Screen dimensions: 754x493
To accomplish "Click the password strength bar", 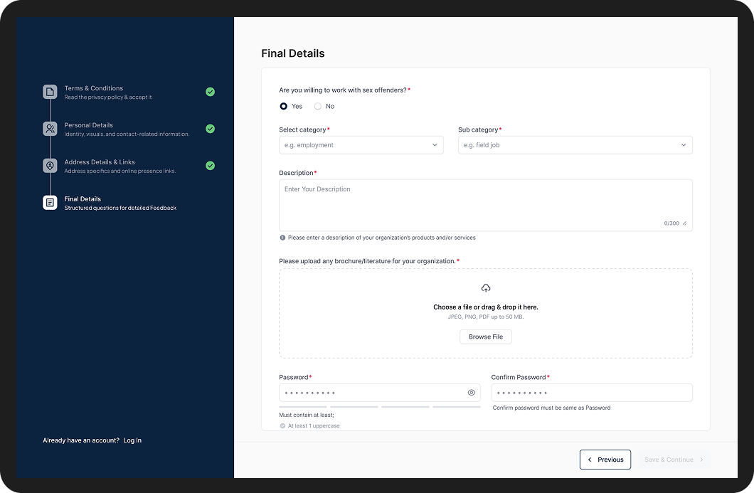I will click(380, 407).
